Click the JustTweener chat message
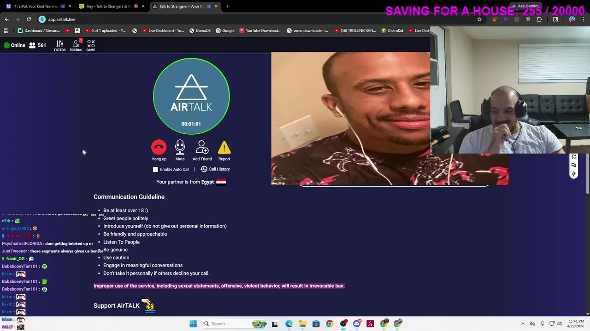The image size is (590, 331). 52,251
